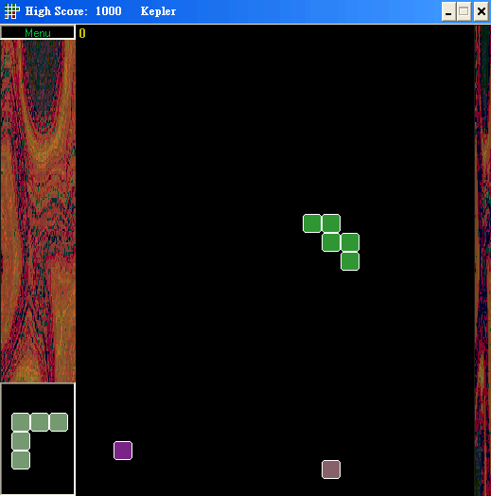
Task: Click the grid app icon in title bar
Action: point(11,11)
